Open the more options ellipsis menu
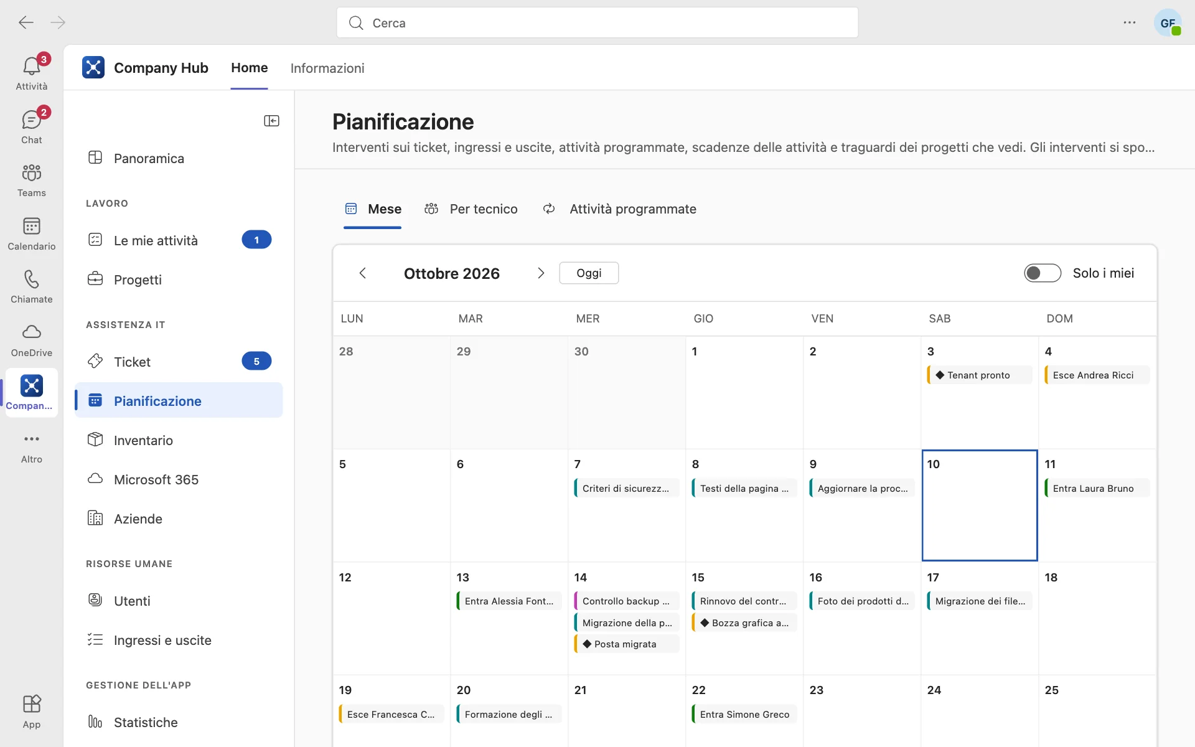Image resolution: width=1195 pixels, height=747 pixels. (x=1130, y=23)
